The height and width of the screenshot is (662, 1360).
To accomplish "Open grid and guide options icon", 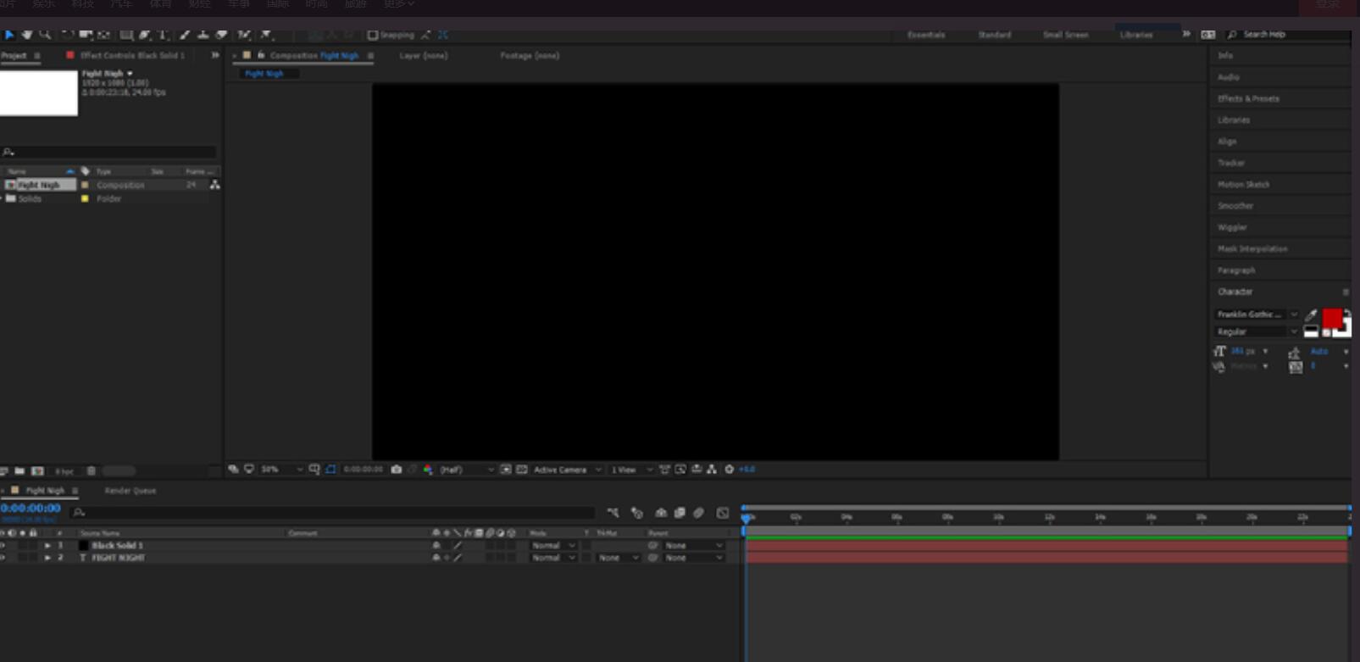I will tap(314, 470).
